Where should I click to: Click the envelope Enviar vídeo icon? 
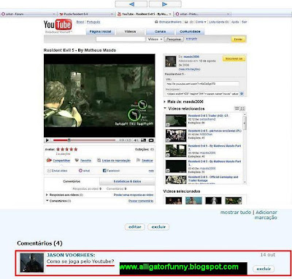pyautogui.click(x=49, y=171)
